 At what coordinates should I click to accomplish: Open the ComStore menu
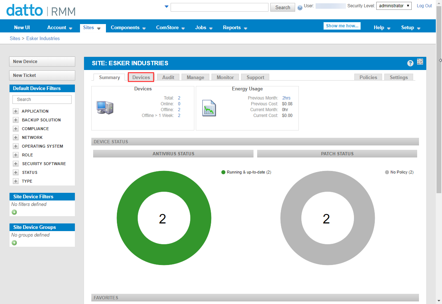170,28
